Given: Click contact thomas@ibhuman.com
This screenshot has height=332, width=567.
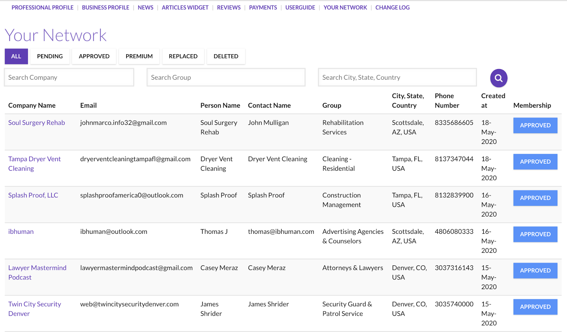Looking at the screenshot, I should (x=281, y=231).
